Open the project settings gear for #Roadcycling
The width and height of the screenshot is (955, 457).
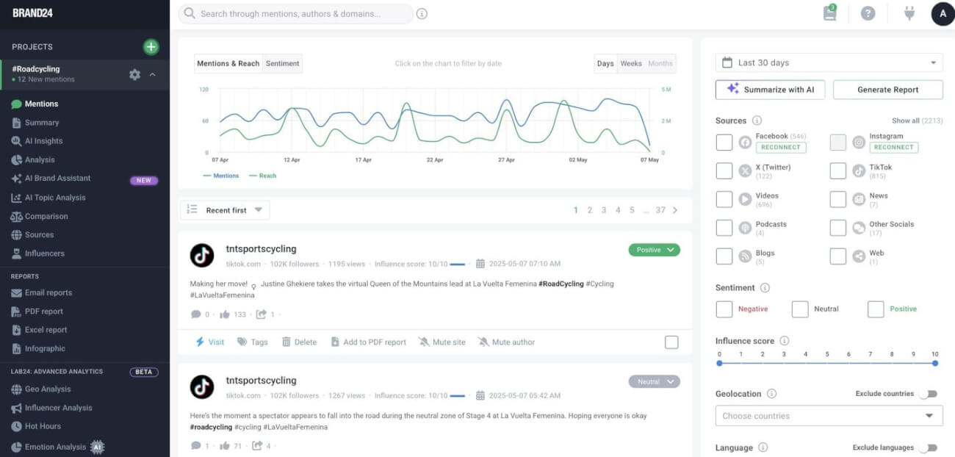(134, 74)
